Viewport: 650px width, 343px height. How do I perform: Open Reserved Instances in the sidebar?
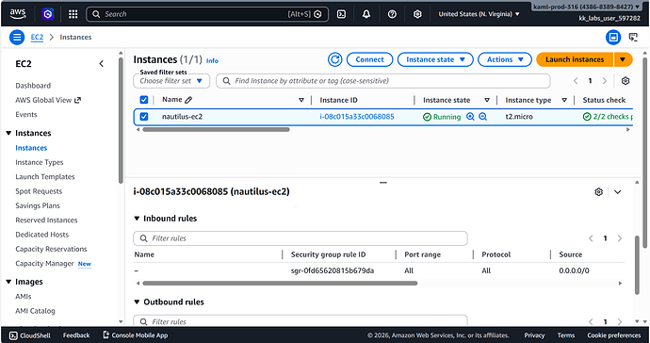[46, 220]
